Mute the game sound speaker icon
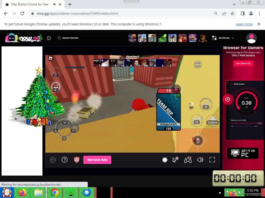Viewport: 265px width, 198px height. click(x=200, y=160)
